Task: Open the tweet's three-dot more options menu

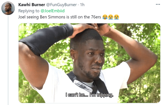Action: (x=158, y=4)
